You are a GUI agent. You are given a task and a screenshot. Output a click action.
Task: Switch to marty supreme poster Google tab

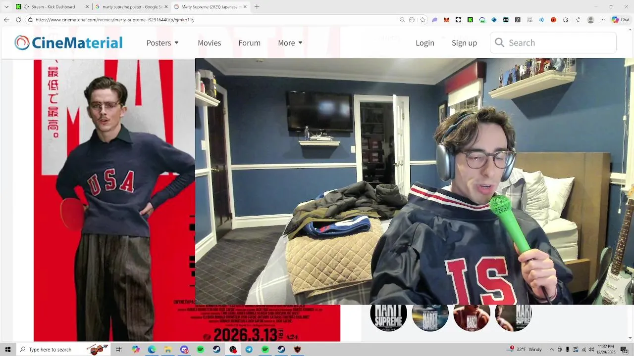(x=132, y=7)
